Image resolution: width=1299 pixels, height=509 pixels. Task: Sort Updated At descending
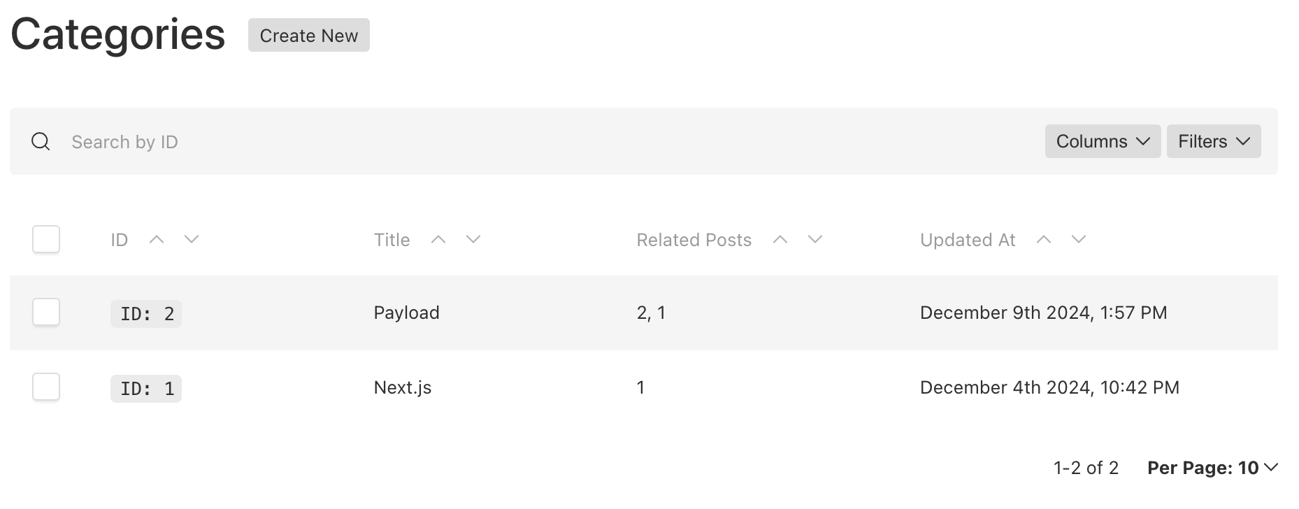point(1079,240)
